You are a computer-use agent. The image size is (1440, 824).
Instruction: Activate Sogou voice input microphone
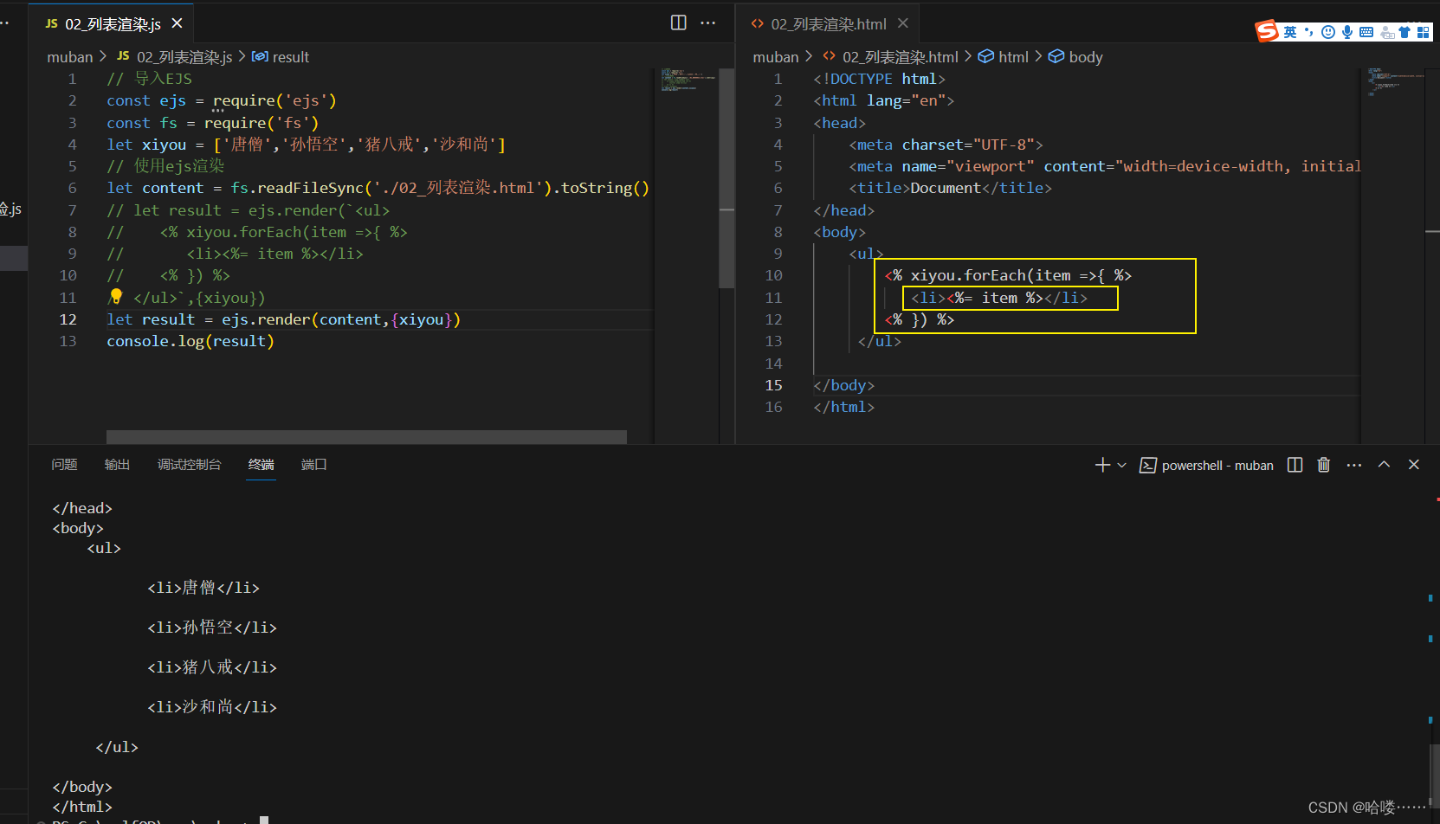[1347, 32]
